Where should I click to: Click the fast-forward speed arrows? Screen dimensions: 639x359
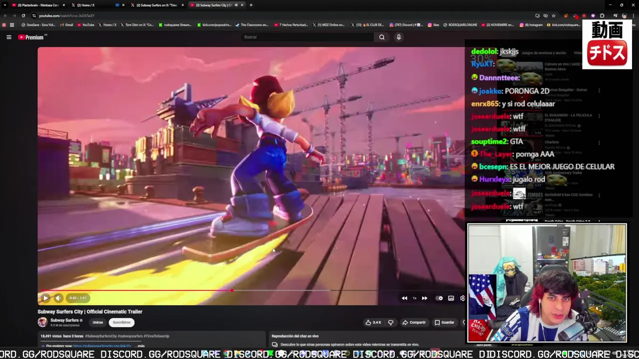pos(424,298)
